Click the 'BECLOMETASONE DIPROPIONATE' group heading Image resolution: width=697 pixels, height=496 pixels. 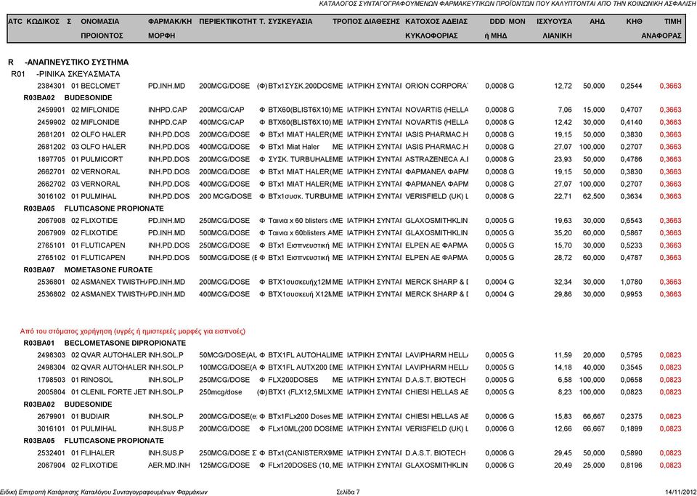pyautogui.click(x=125, y=343)
